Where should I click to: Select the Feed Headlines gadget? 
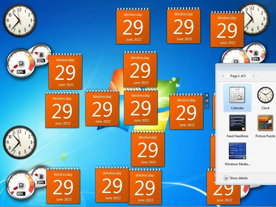click(x=237, y=126)
